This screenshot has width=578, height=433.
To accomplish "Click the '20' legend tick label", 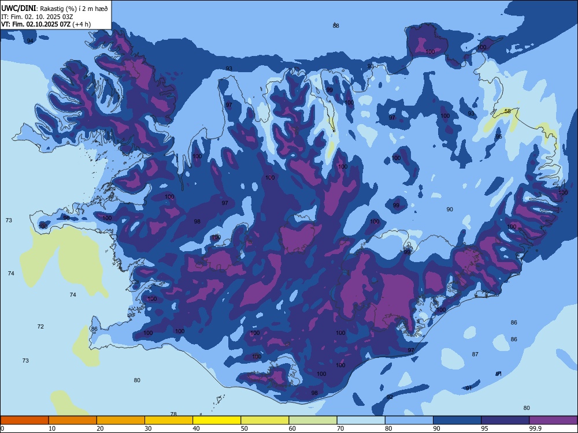I will [x=100, y=428].
